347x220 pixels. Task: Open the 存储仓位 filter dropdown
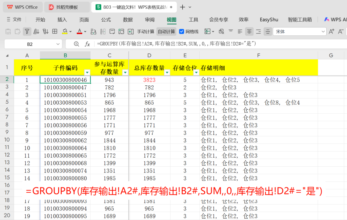(x=196, y=72)
